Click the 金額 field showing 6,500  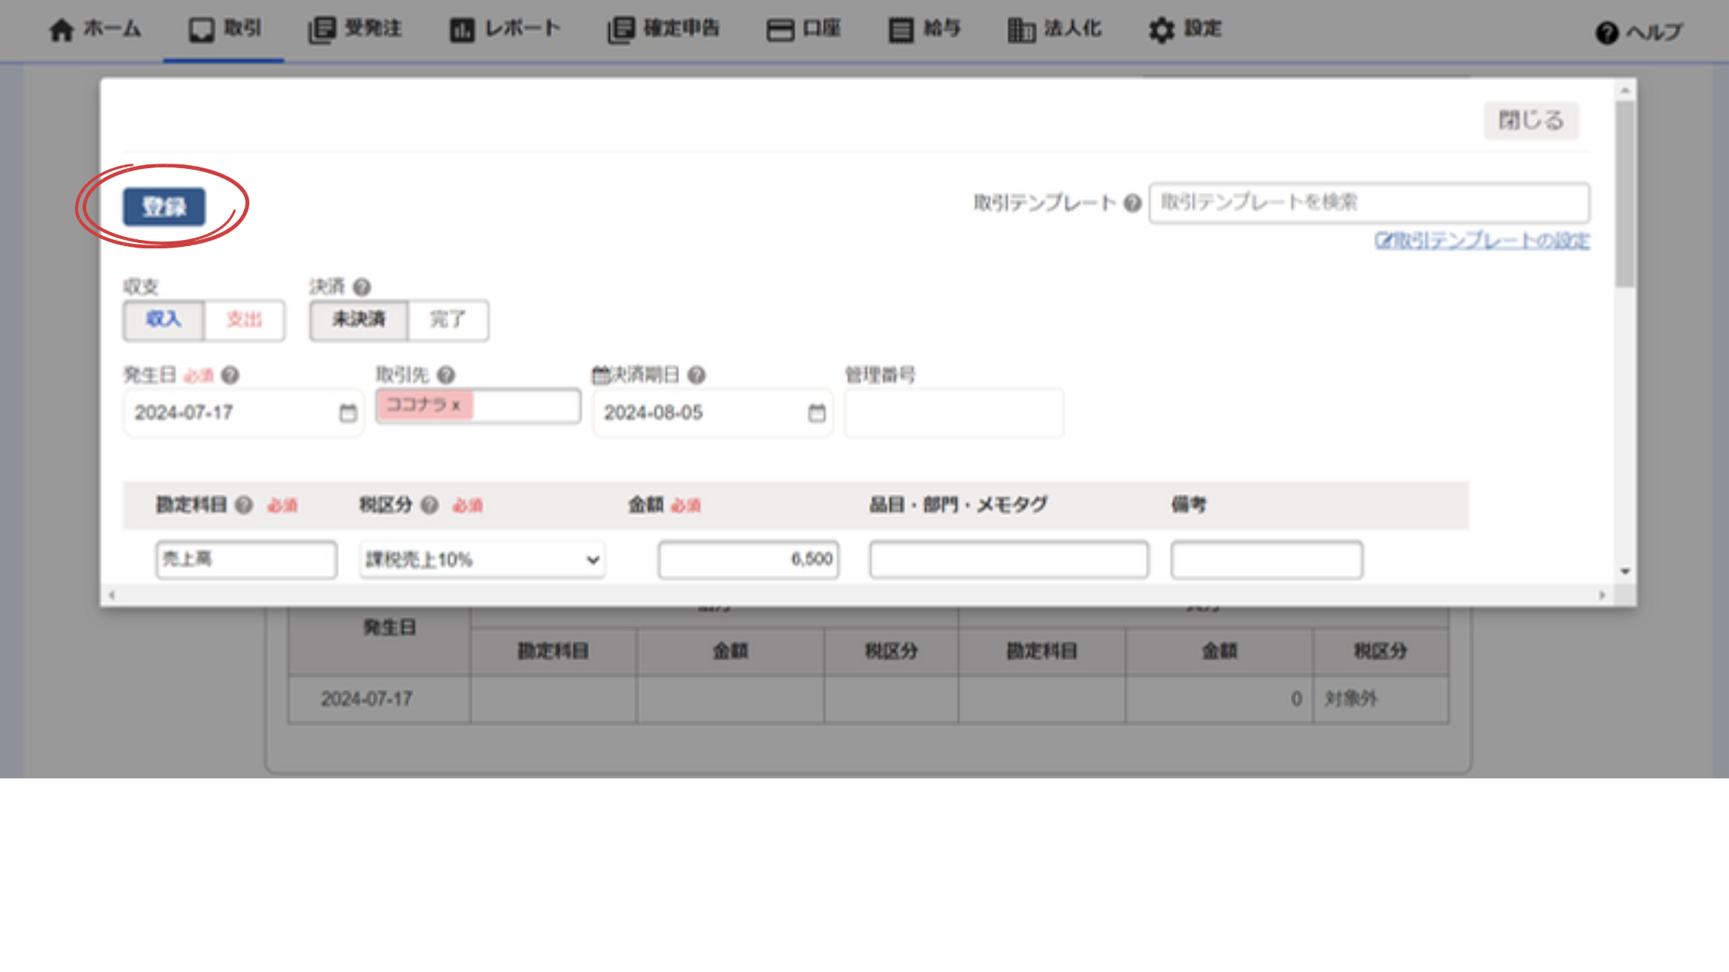(x=748, y=559)
